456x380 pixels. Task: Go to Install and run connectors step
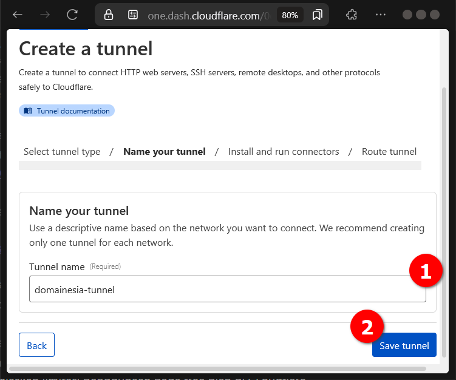click(284, 152)
